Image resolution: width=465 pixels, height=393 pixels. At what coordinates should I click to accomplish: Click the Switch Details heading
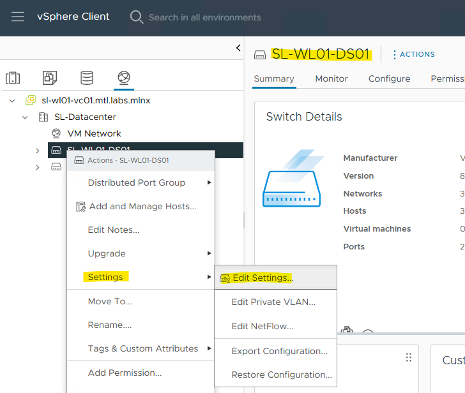point(304,117)
